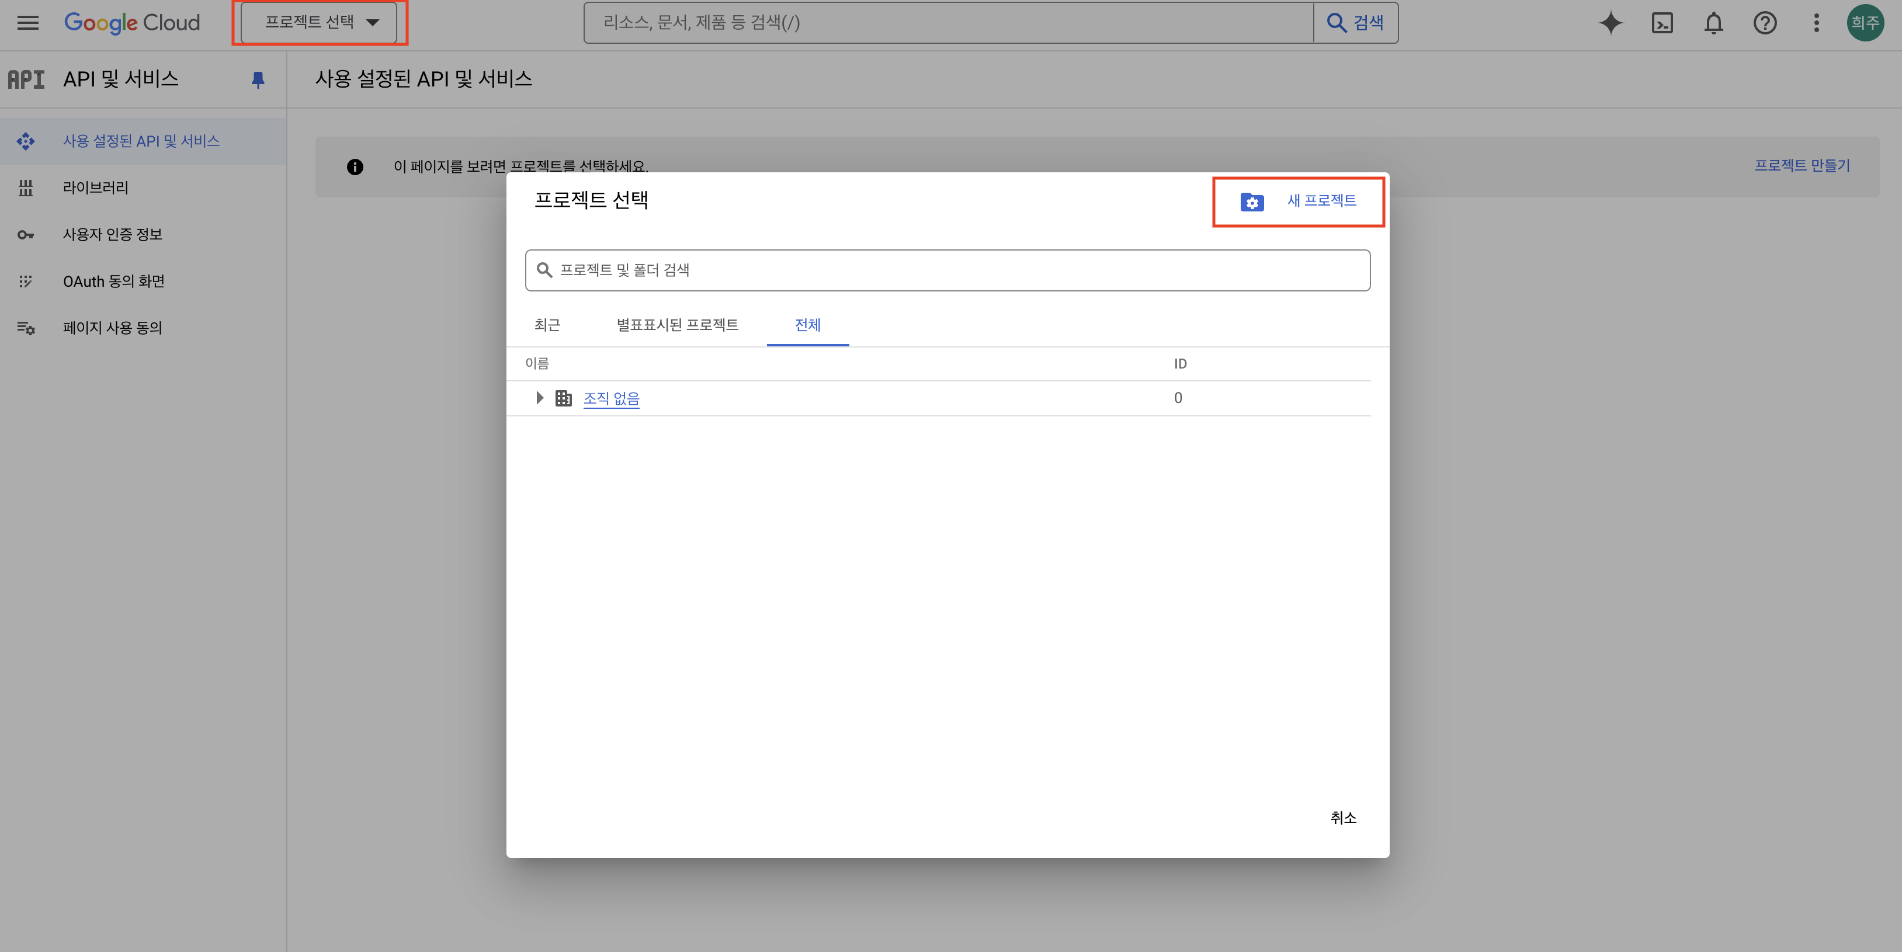Viewport: 1902px width, 952px height.
Task: Unpin API 및 서비스 pin icon
Action: click(258, 79)
